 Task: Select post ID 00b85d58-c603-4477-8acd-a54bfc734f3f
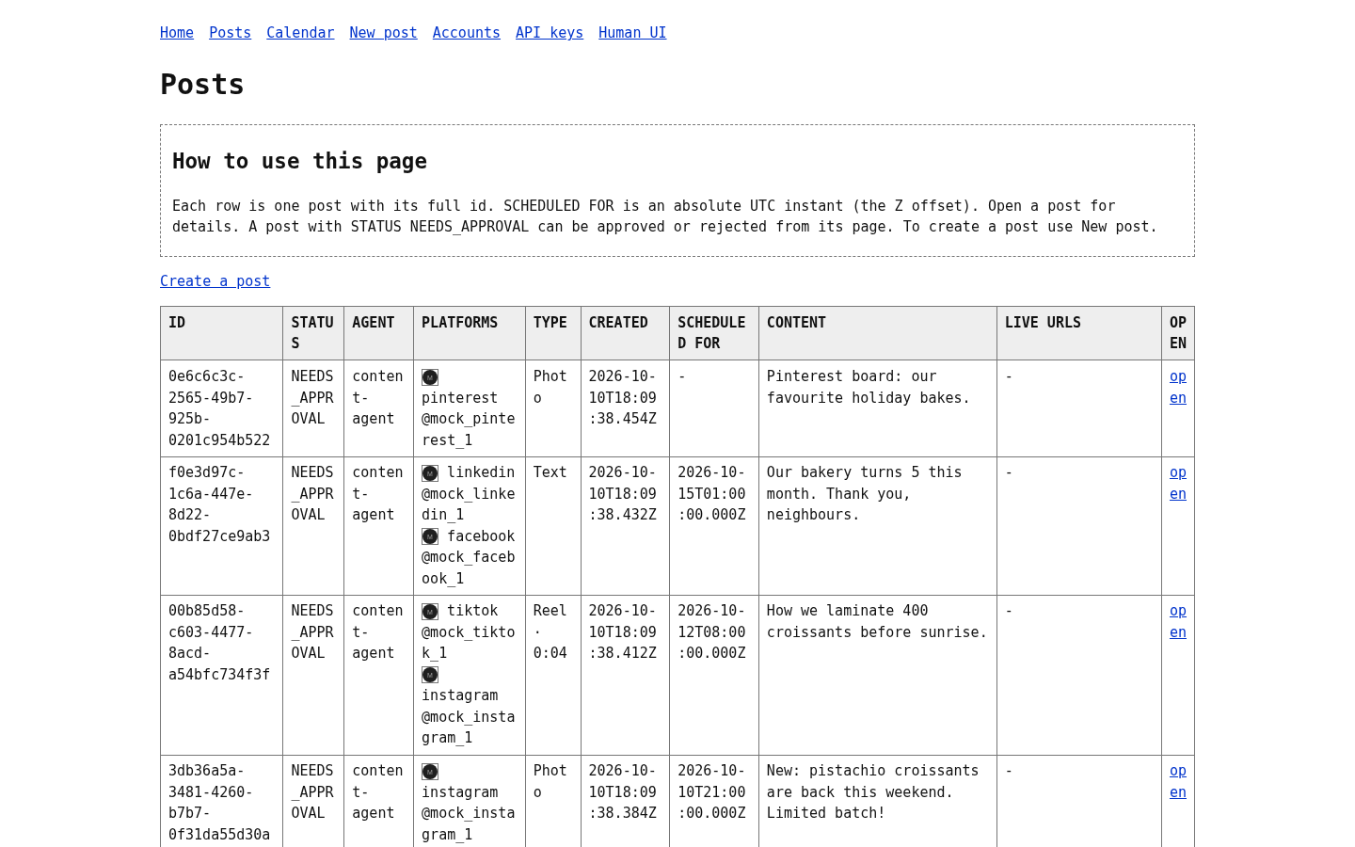point(219,643)
